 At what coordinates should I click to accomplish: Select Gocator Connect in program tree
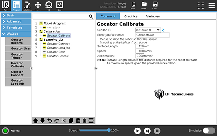[x=58, y=44]
